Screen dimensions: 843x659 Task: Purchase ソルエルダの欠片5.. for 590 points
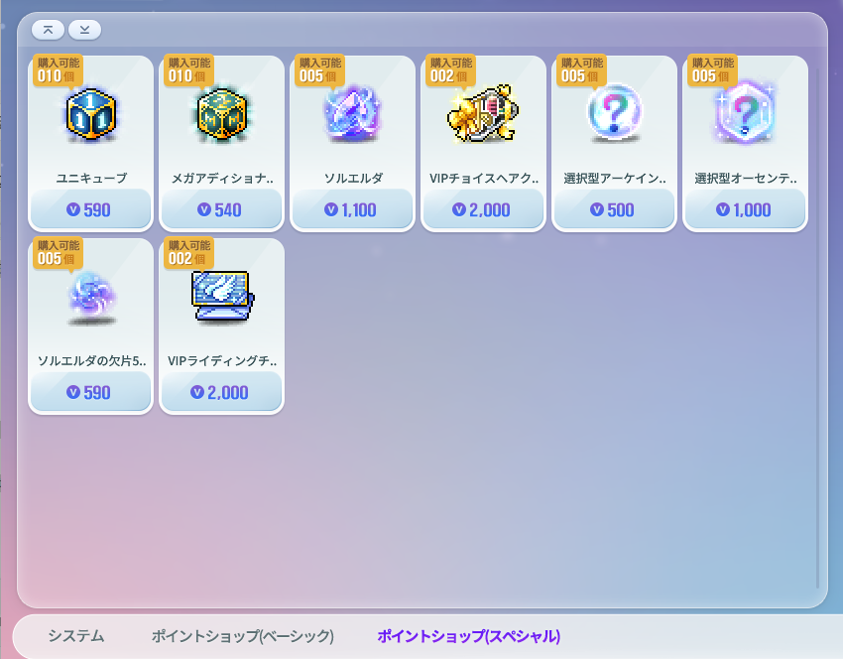tap(91, 392)
